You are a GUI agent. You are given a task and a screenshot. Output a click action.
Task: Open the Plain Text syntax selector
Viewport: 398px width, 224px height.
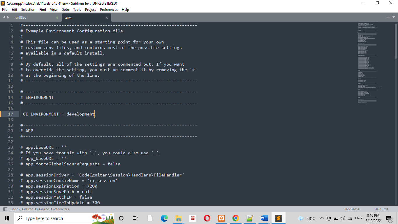(x=381, y=209)
